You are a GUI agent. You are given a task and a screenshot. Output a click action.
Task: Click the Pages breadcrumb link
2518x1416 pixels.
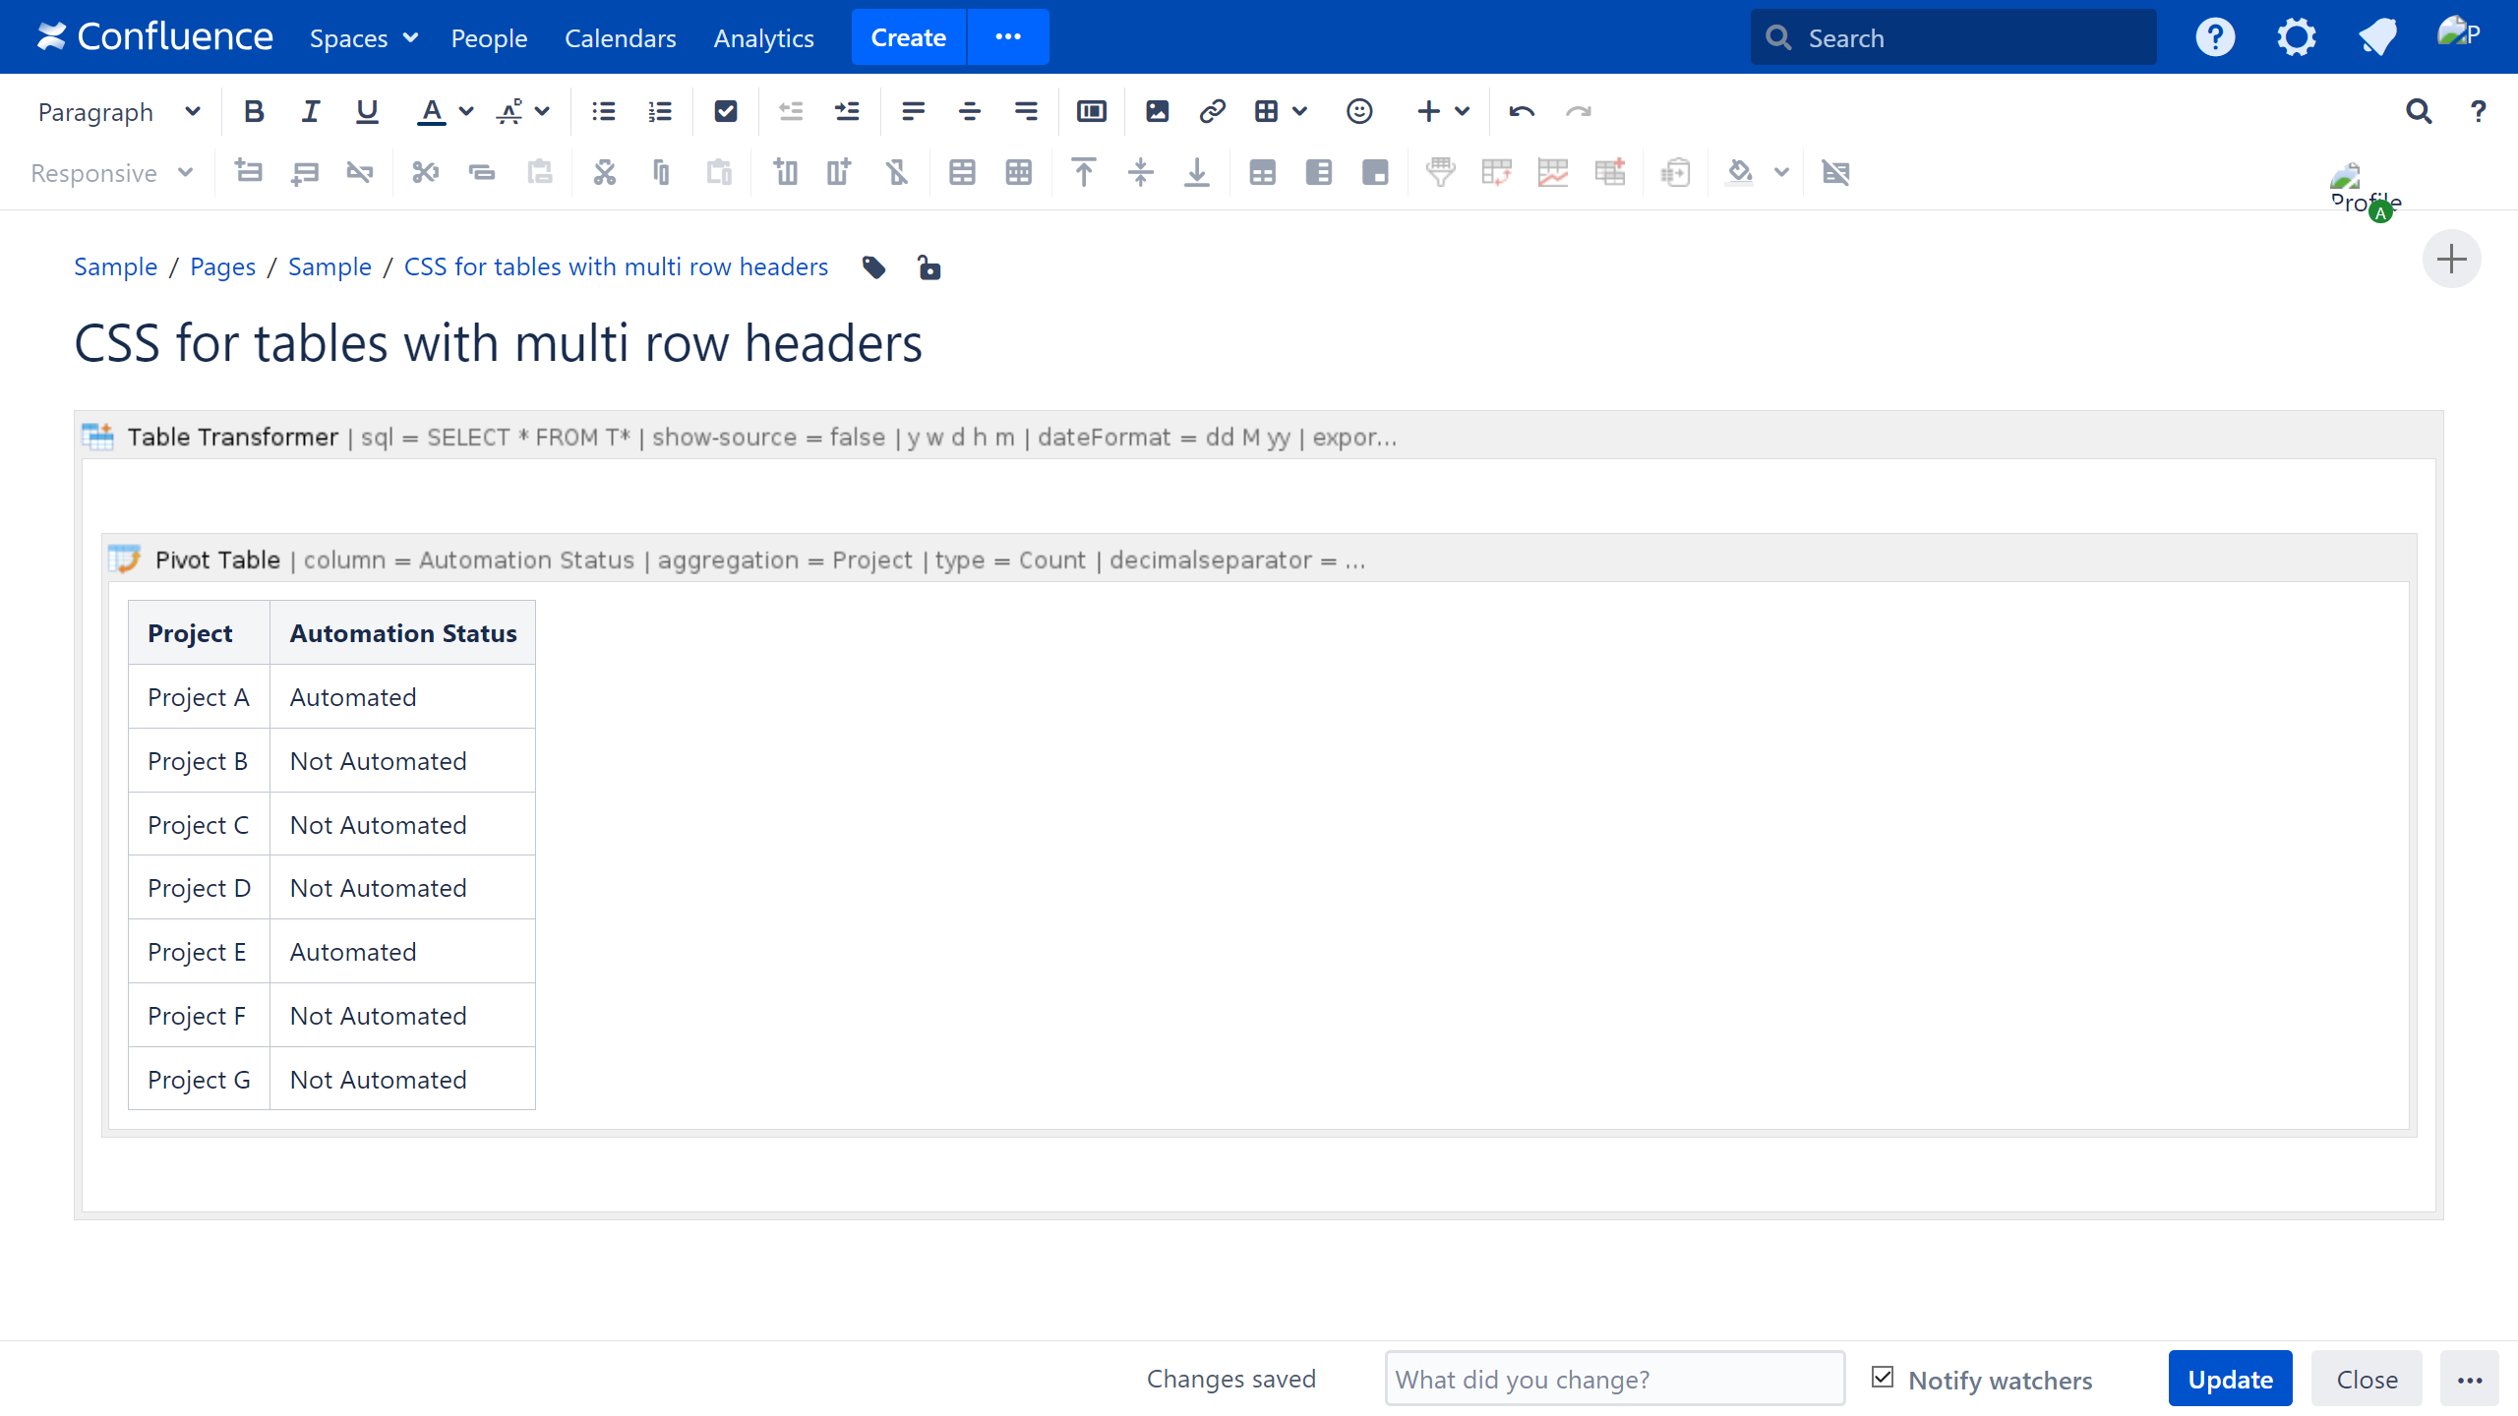tap(222, 266)
